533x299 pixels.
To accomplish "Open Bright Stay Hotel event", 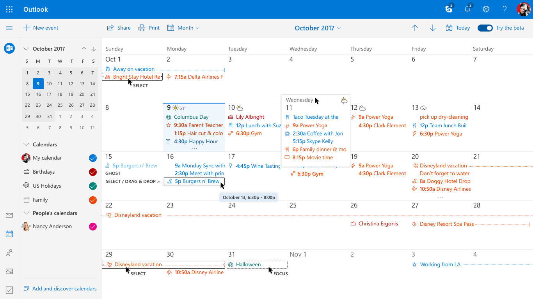I will click(x=132, y=77).
